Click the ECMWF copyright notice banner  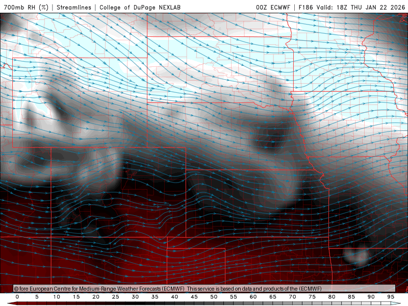(205, 288)
